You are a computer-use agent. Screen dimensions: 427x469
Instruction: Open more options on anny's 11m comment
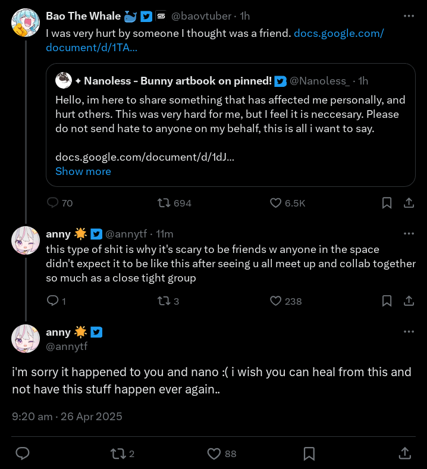coord(409,233)
